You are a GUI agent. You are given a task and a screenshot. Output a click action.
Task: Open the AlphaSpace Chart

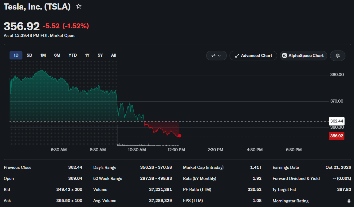tap(303, 56)
